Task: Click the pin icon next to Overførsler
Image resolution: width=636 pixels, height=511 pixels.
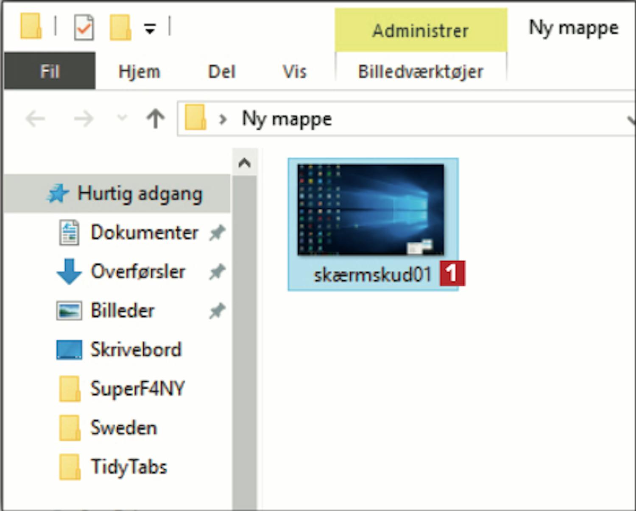Action: point(217,272)
